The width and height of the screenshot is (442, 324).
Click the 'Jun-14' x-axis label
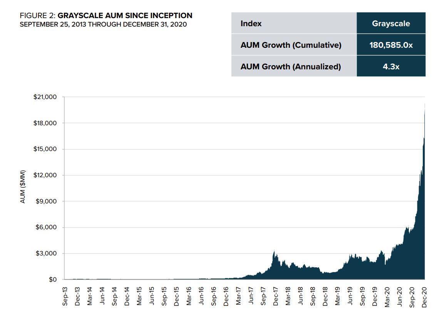pos(102,296)
